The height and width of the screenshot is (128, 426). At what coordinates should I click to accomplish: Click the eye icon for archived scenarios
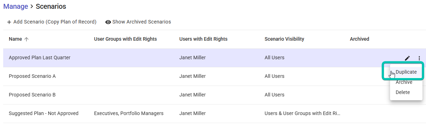coord(108,22)
